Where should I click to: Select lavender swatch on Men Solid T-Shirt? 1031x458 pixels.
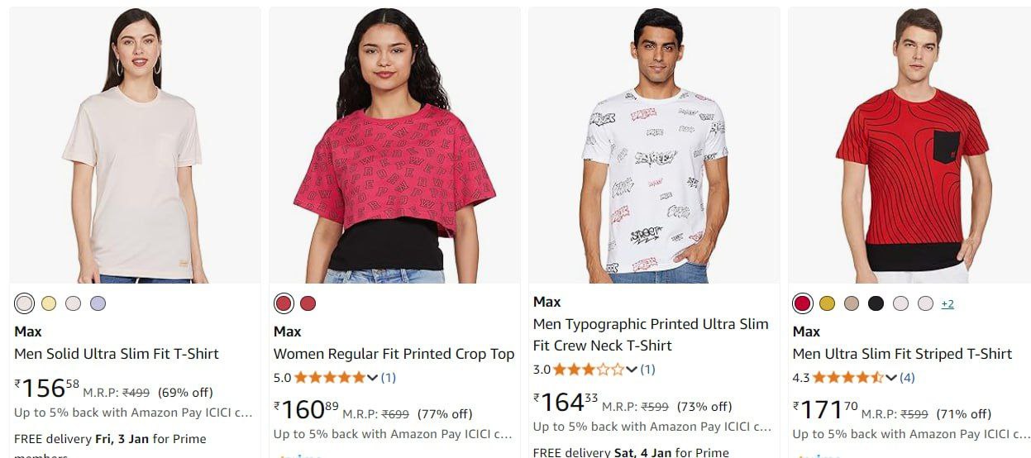coord(98,303)
